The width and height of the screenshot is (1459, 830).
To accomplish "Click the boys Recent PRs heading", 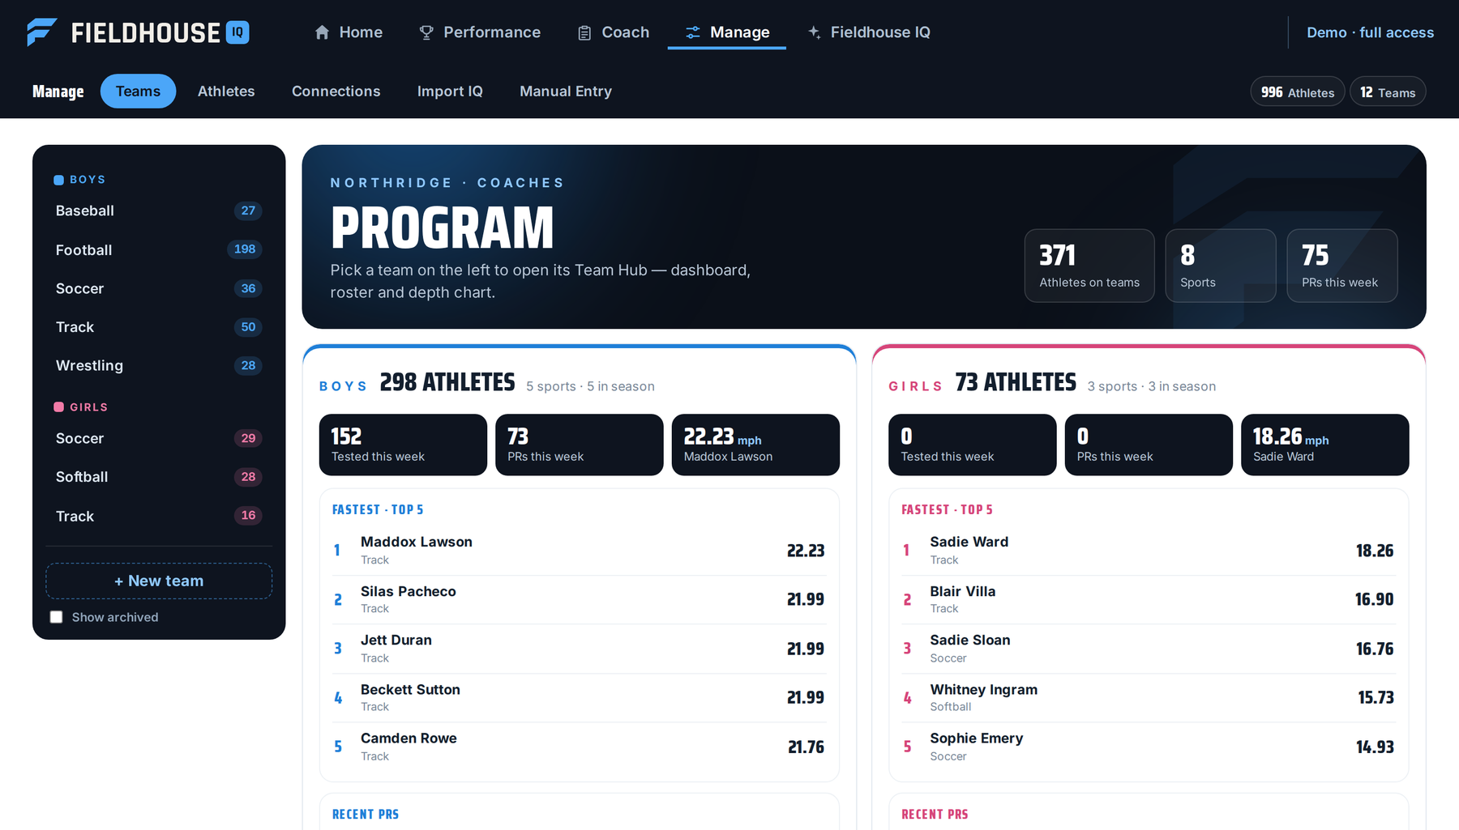I will pyautogui.click(x=366, y=815).
